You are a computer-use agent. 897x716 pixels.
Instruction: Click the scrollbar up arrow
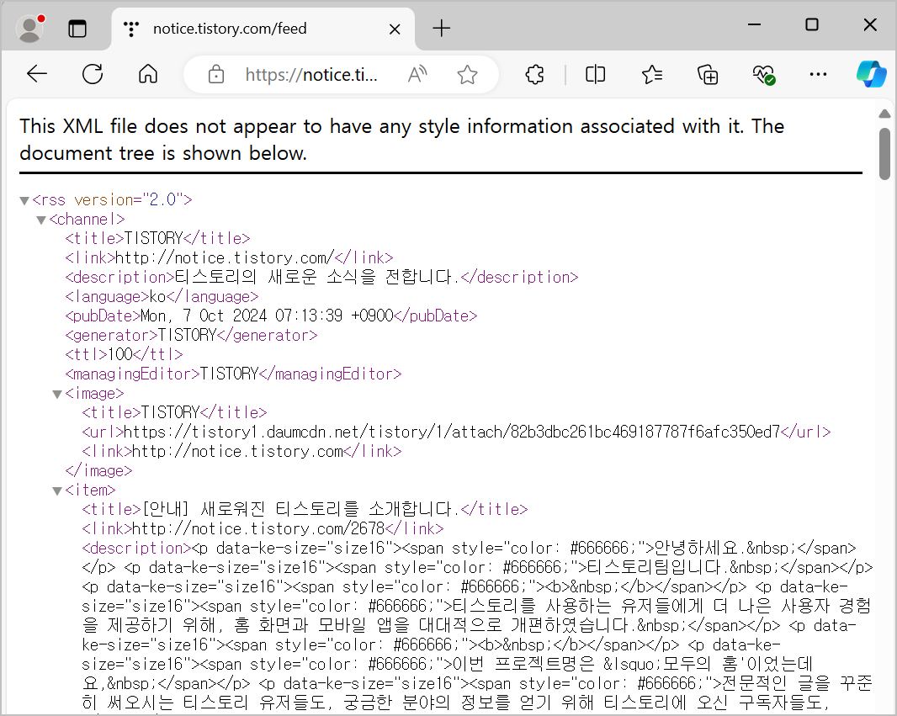click(884, 114)
